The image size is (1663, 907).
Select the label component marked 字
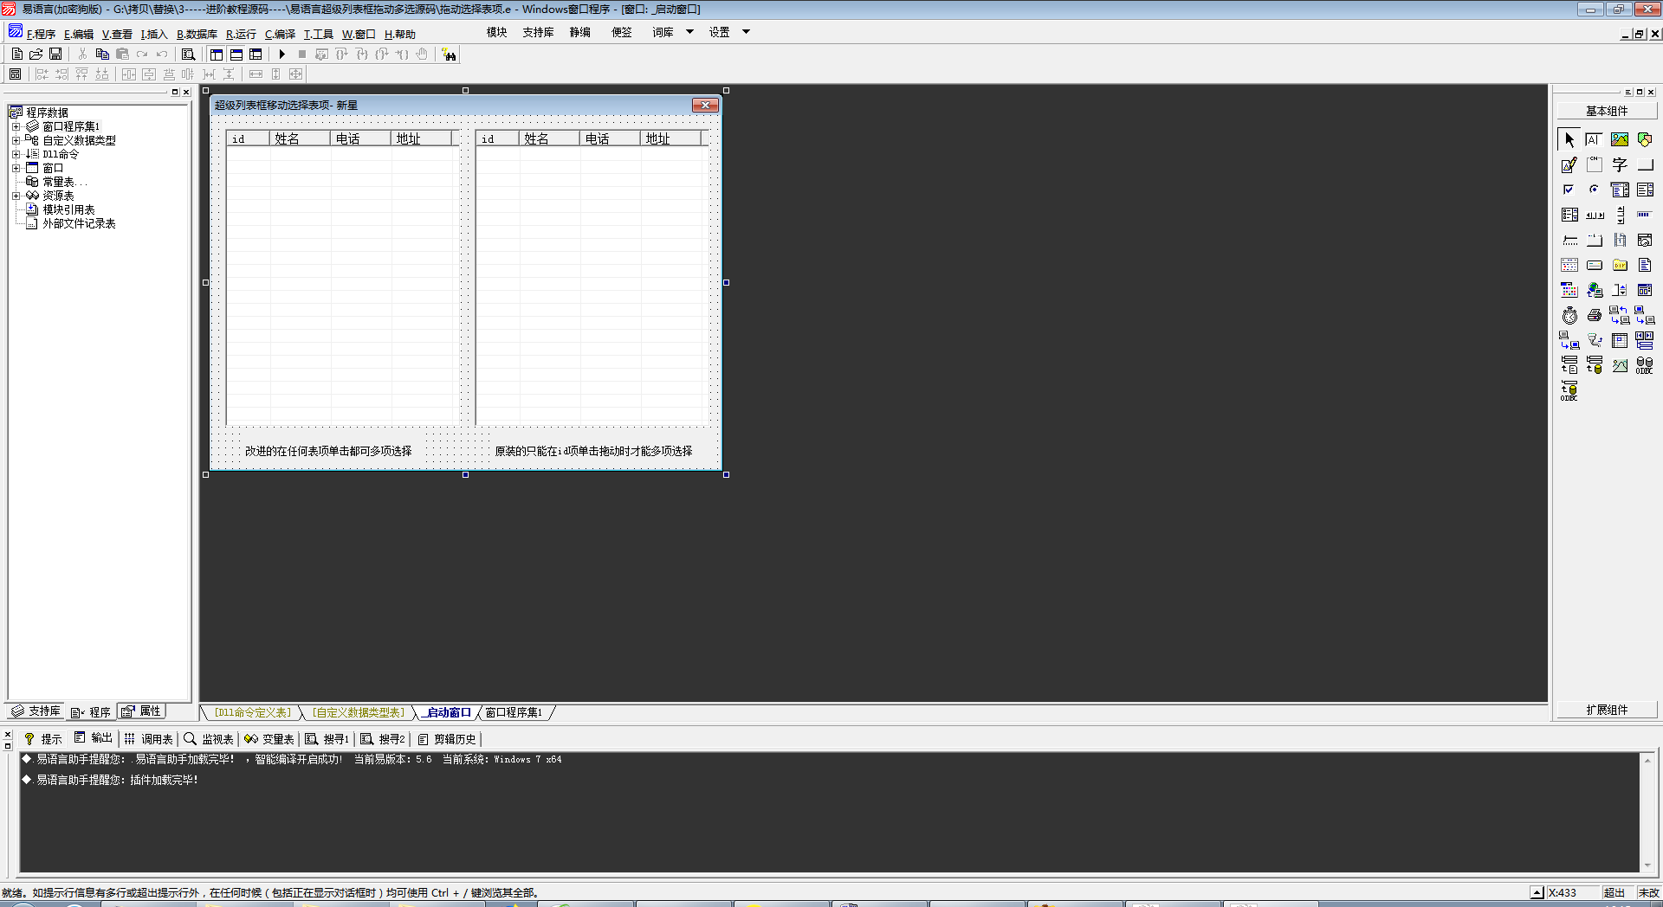[x=1620, y=164]
